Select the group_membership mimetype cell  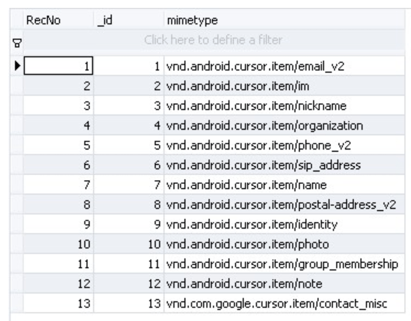[x=285, y=264]
